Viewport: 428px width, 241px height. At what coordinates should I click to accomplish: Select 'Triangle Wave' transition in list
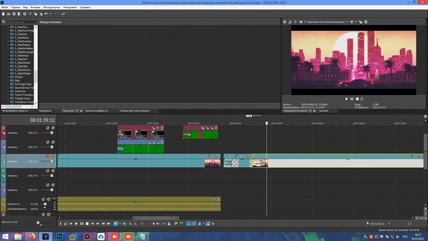coord(23,98)
